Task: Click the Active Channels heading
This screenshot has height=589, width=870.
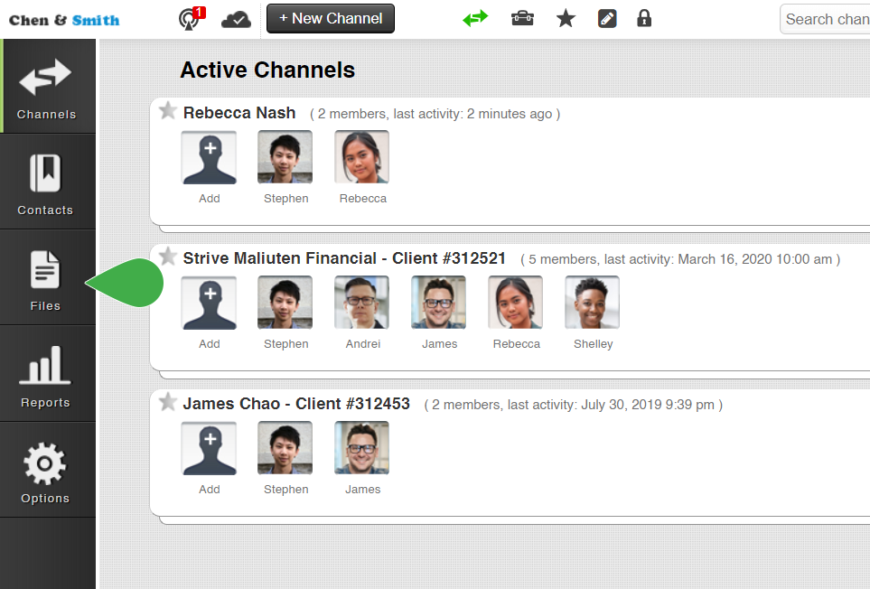Action: coord(267,70)
